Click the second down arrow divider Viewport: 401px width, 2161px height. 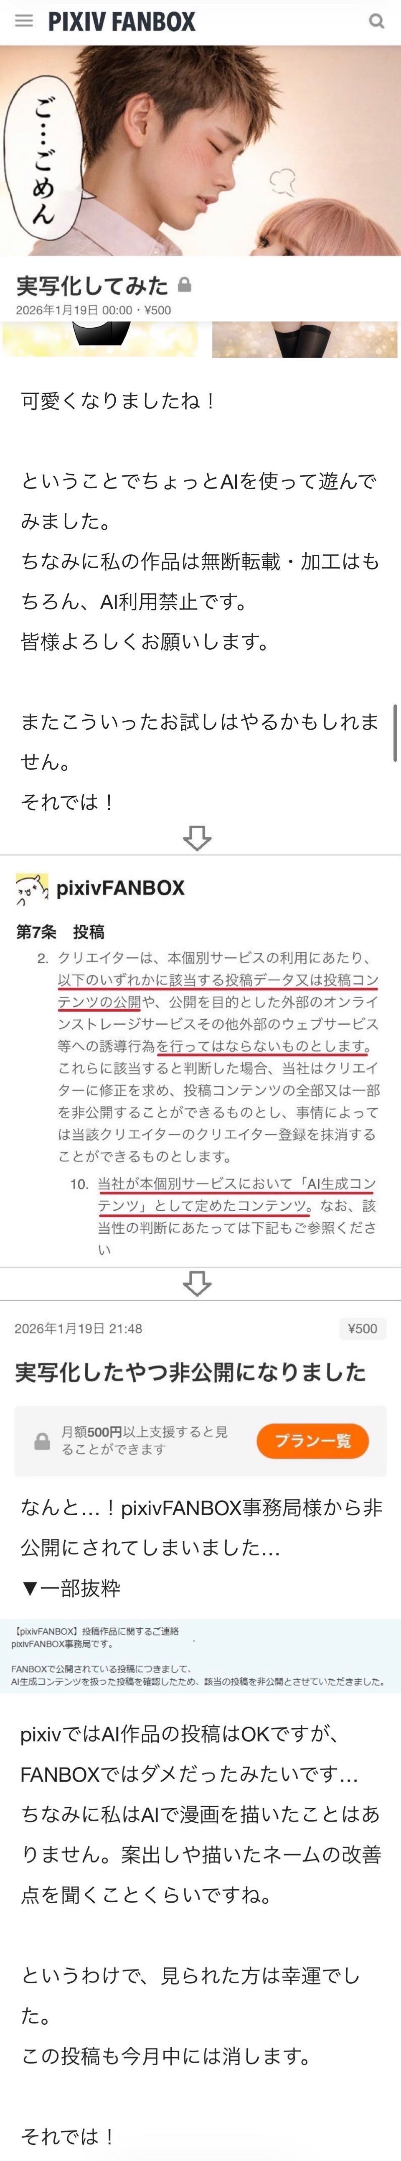[x=197, y=1283]
